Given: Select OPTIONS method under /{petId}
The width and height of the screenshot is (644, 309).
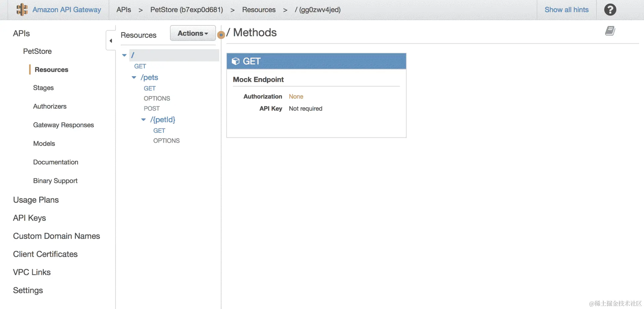Looking at the screenshot, I should click(x=166, y=141).
